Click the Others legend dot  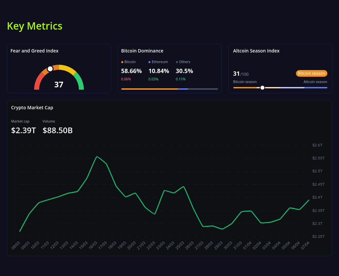(177, 62)
